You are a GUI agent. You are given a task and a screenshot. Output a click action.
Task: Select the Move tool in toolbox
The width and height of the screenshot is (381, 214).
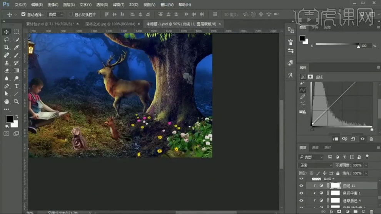pos(7,32)
